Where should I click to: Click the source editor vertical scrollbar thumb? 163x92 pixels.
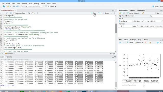(x=116, y=28)
